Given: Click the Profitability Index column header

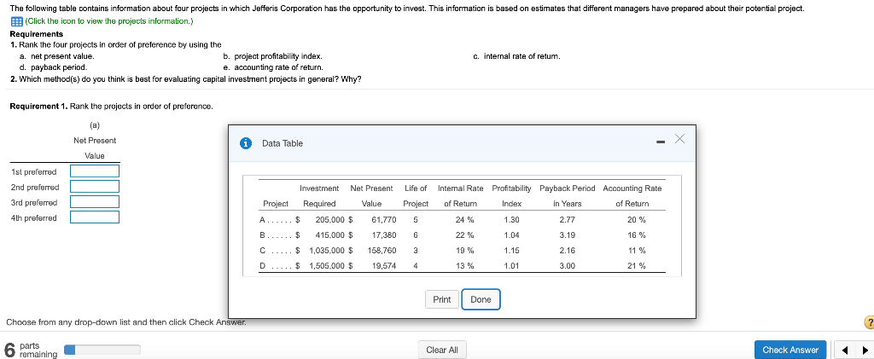Looking at the screenshot, I should (511, 196).
